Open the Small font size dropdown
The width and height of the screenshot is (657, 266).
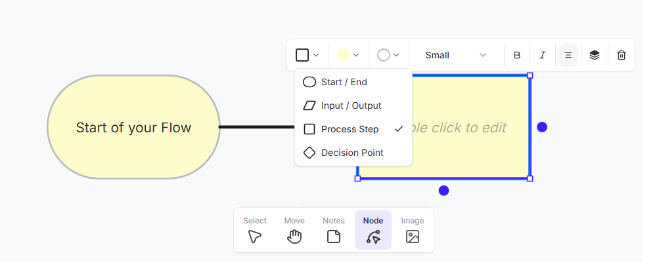click(455, 55)
